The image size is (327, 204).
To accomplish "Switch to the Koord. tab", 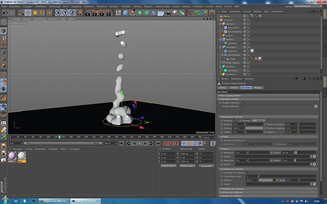I will click(234, 88).
